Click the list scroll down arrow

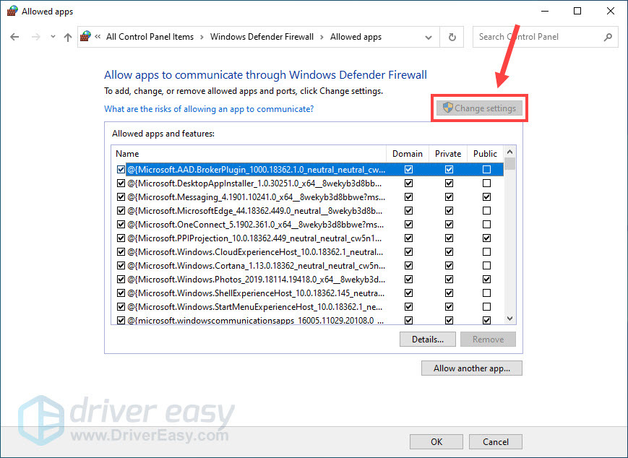pos(510,319)
